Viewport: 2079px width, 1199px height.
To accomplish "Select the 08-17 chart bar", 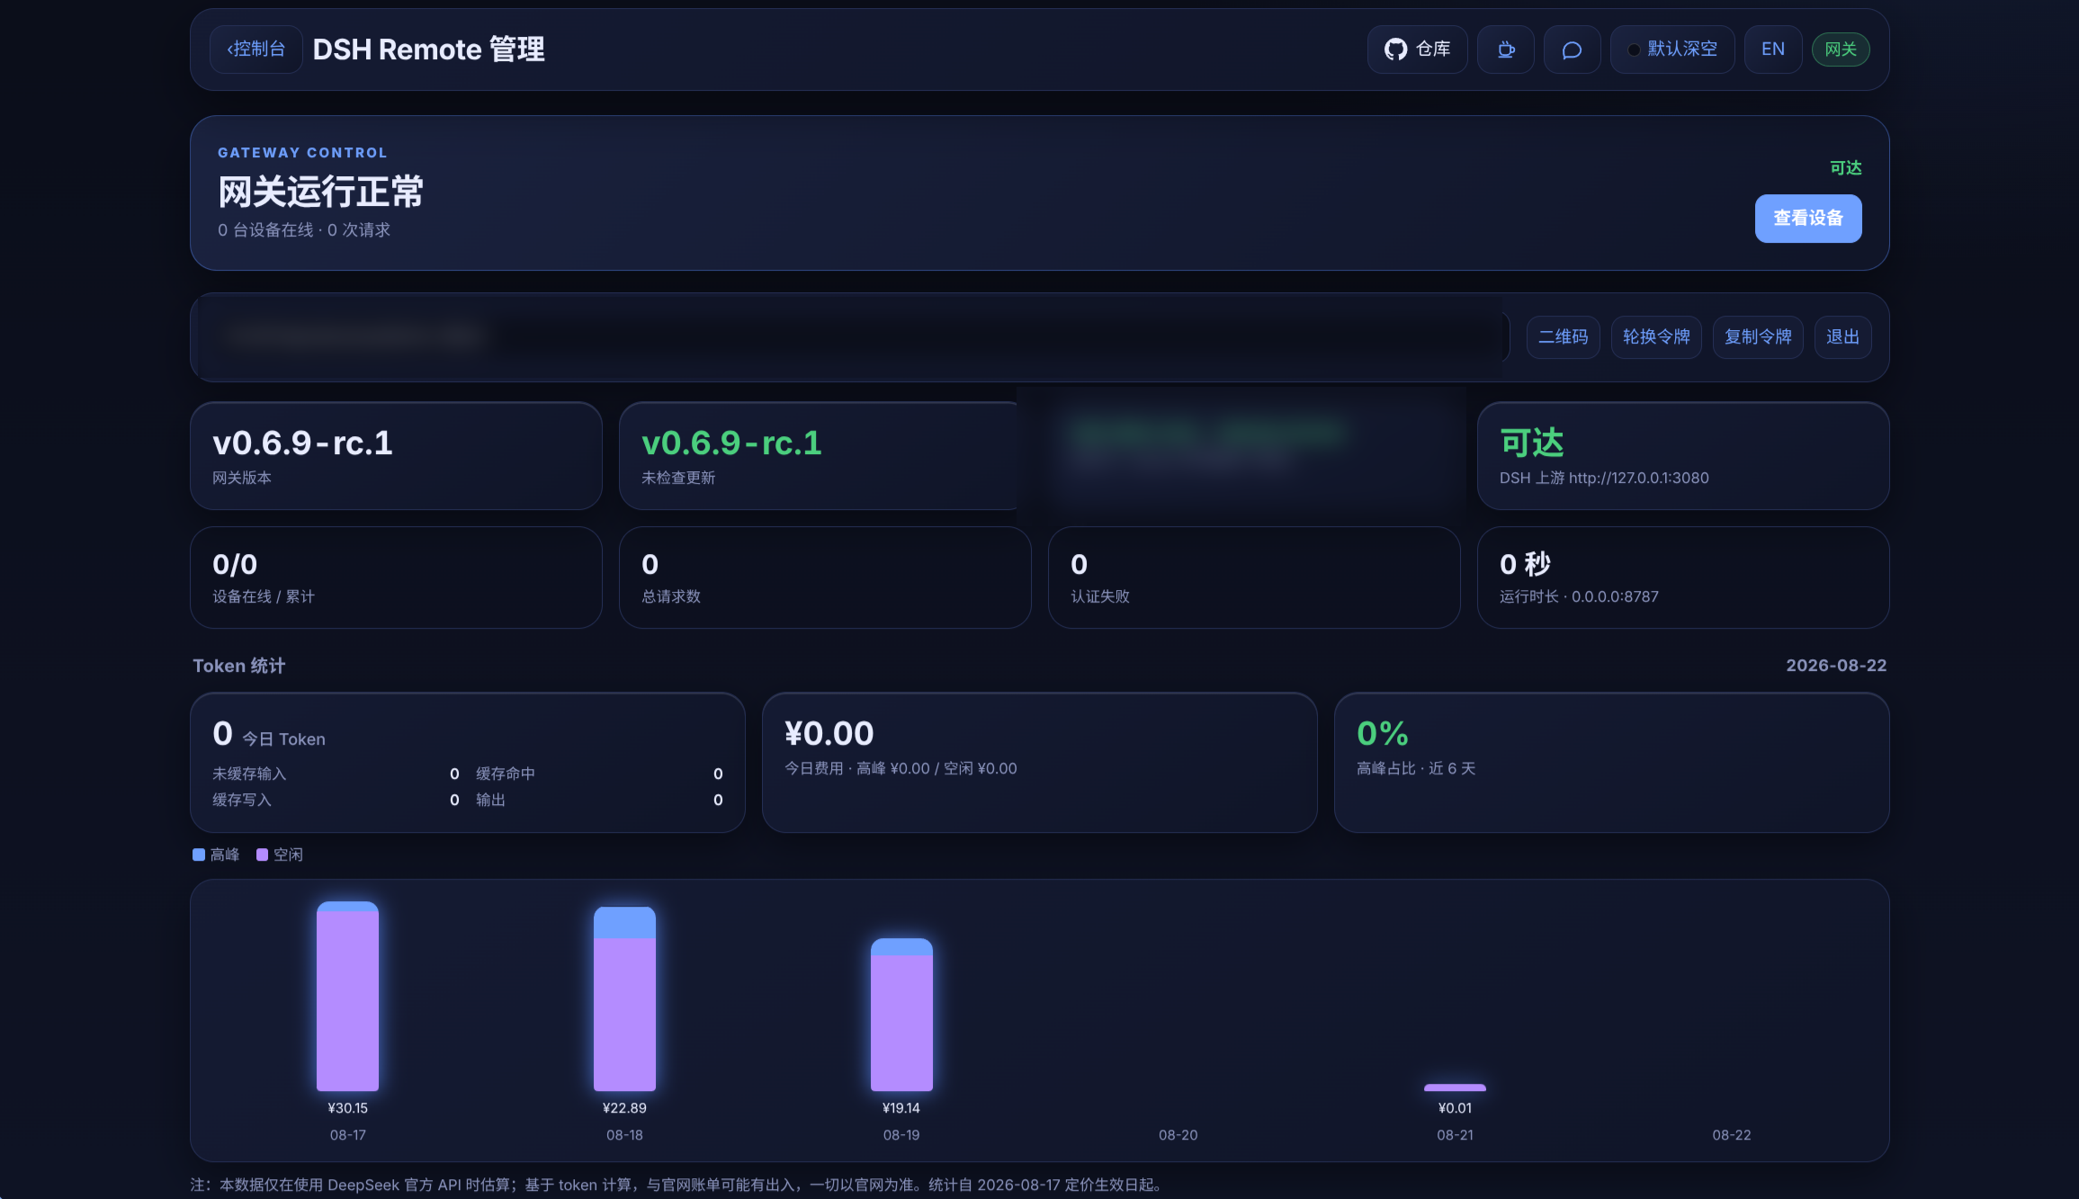I will (x=347, y=997).
